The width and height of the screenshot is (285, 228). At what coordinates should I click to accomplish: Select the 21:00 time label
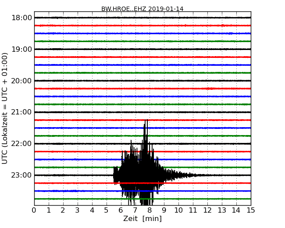(21, 112)
